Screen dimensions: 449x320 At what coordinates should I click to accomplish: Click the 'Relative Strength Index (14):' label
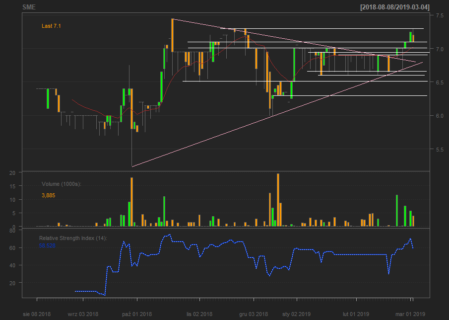click(x=73, y=239)
